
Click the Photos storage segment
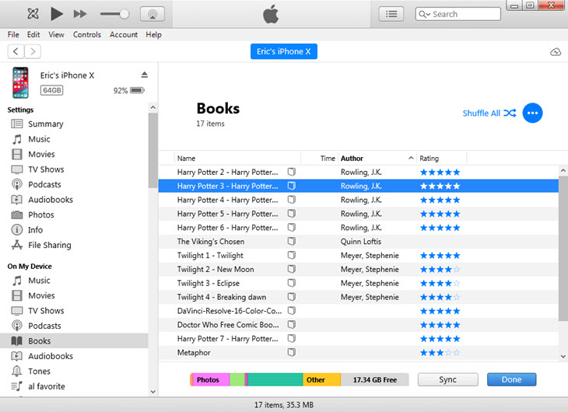pyautogui.click(x=210, y=380)
